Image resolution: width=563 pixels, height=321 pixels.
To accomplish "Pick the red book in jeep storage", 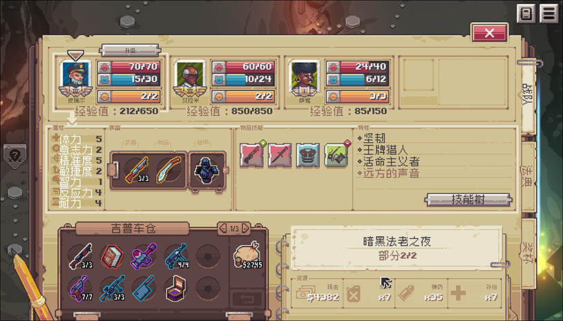I will coord(112,256).
